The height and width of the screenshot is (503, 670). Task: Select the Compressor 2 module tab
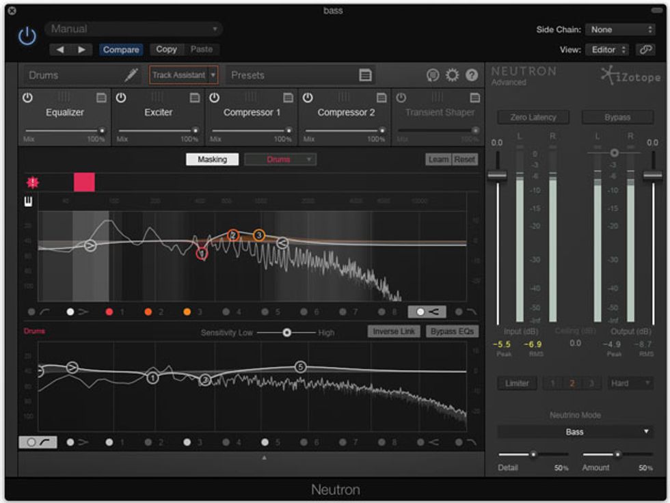click(x=346, y=112)
